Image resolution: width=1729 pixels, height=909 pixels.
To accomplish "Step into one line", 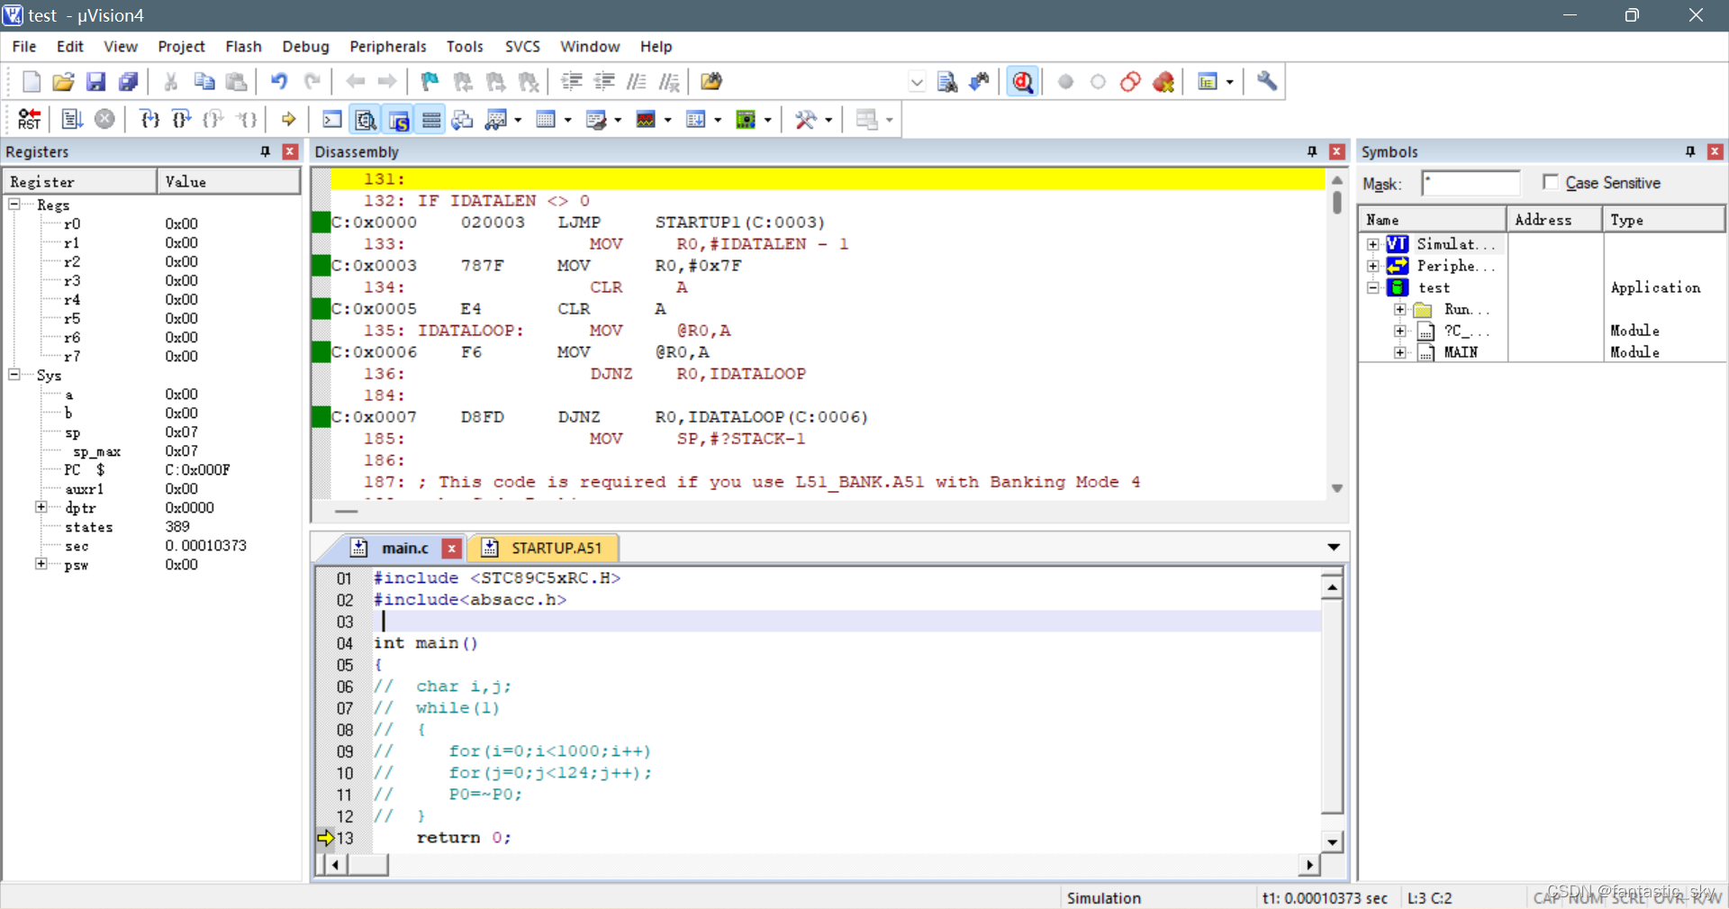I will [149, 119].
